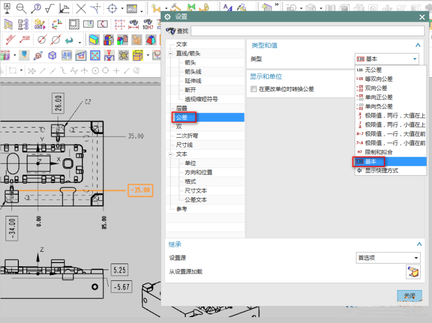The width and height of the screenshot is (432, 323).
Task: Open the 设置源 preference dropdown
Action: (387, 258)
